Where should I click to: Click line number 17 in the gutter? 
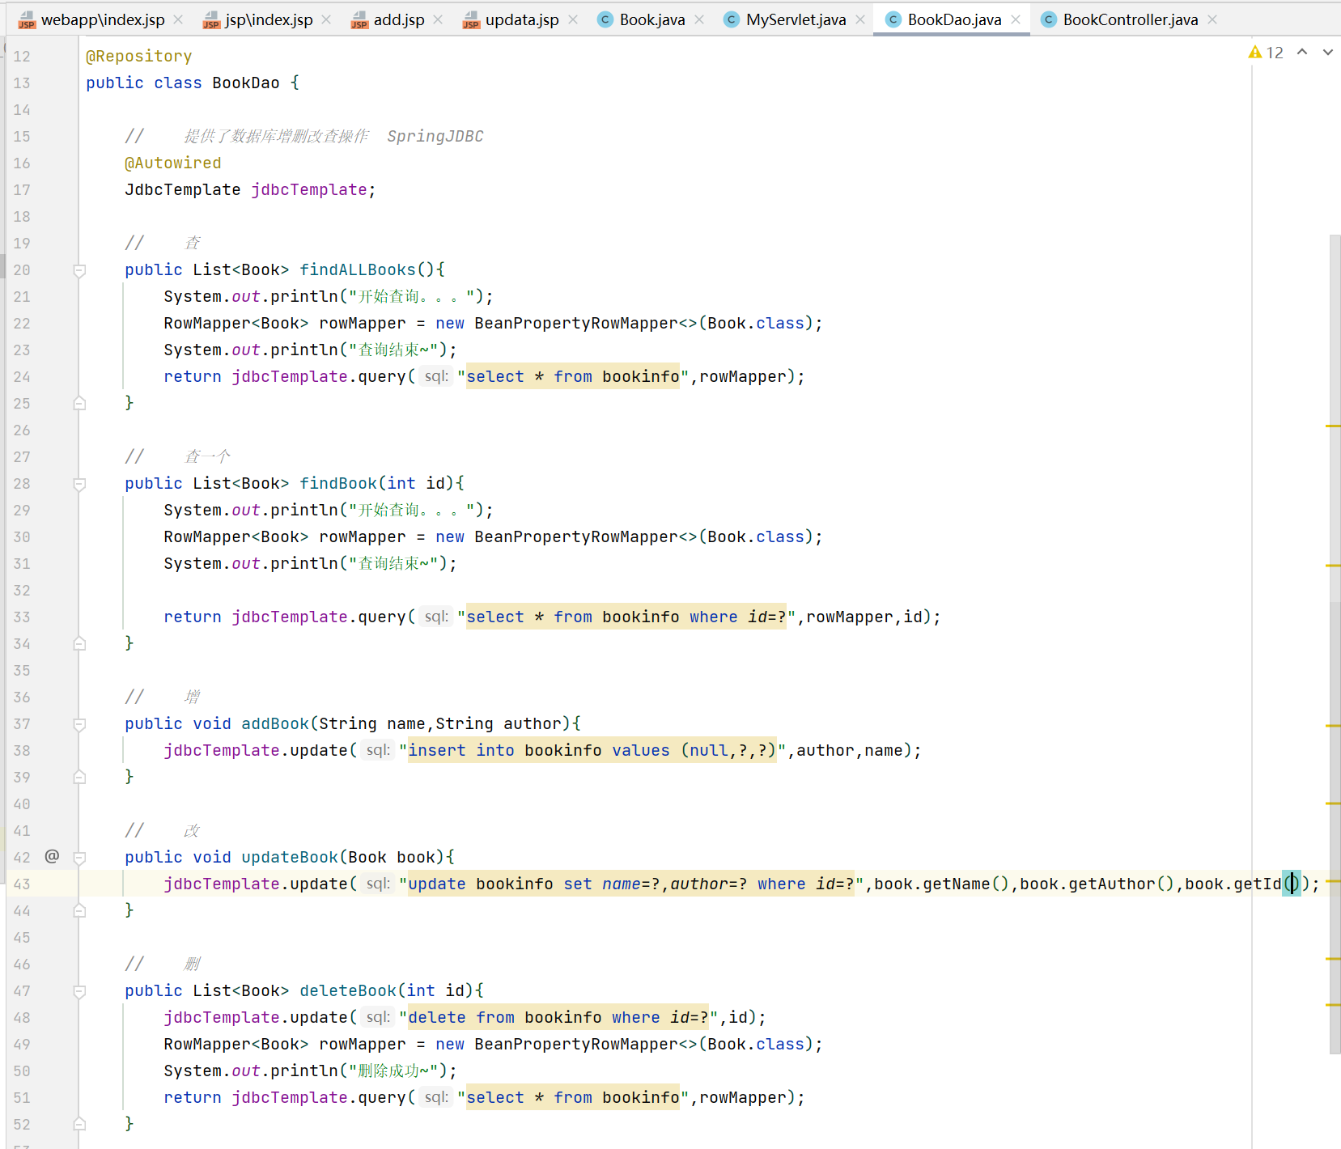[22, 189]
